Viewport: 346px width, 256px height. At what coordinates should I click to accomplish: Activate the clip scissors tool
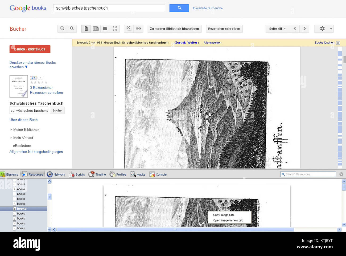(x=129, y=29)
